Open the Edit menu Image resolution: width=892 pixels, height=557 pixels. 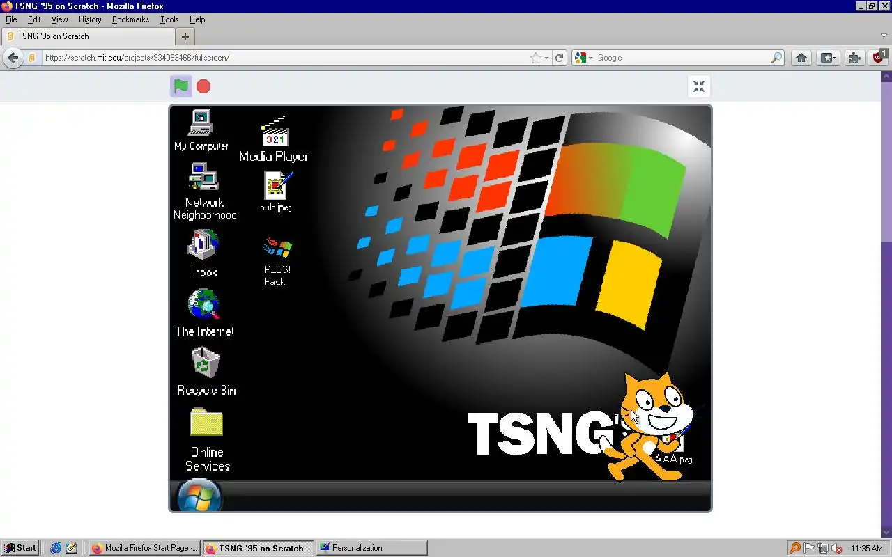(34, 19)
